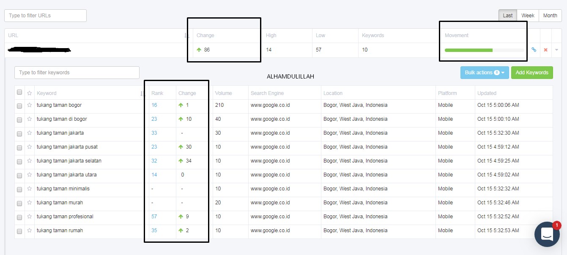
Task: Open the Bulk actions dropdown
Action: pos(485,73)
